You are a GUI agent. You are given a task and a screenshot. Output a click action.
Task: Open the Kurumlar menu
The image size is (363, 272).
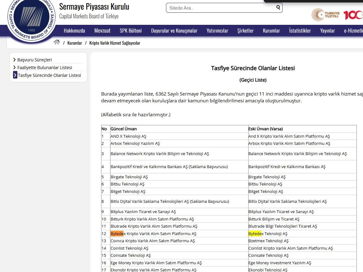coord(271,31)
